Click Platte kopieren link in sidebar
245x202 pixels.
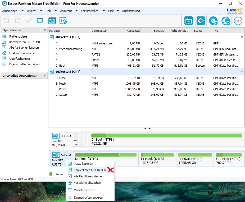point(19,36)
